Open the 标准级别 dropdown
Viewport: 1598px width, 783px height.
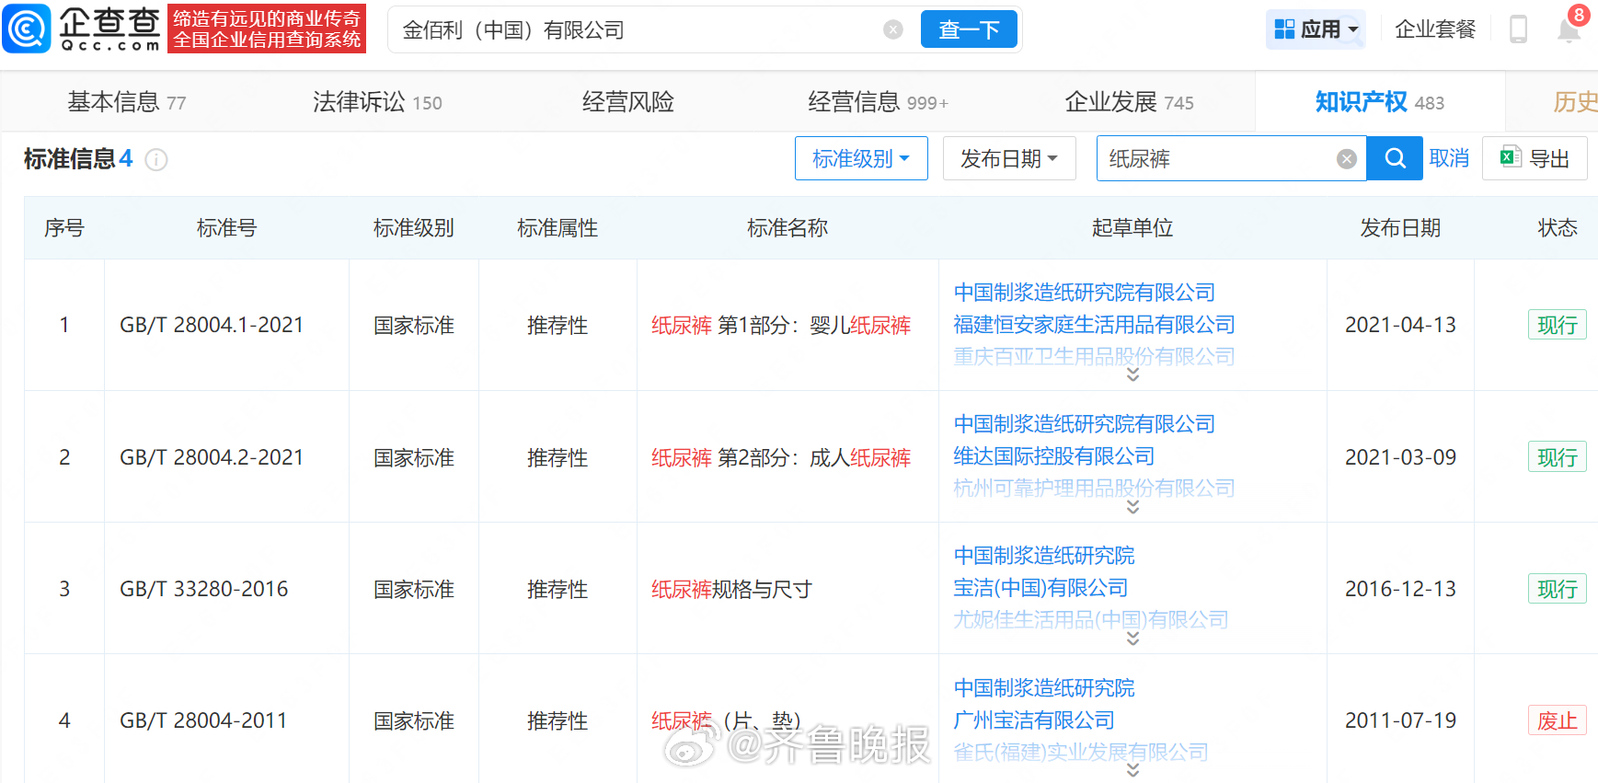(861, 158)
